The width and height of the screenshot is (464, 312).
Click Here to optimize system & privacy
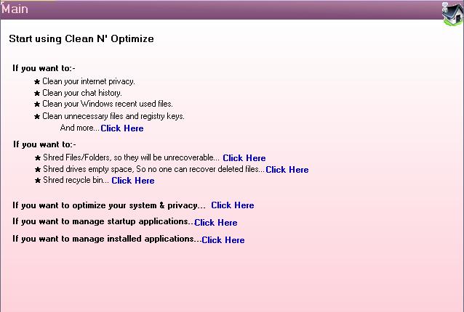(x=233, y=205)
